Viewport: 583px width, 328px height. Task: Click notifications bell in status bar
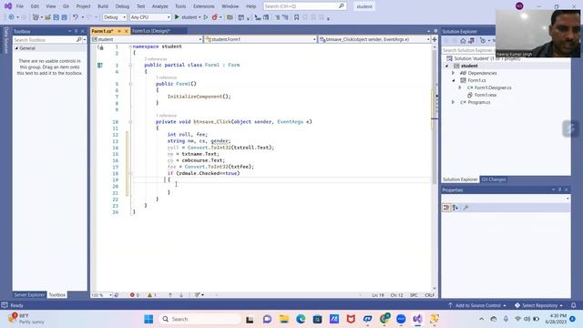[573, 305]
